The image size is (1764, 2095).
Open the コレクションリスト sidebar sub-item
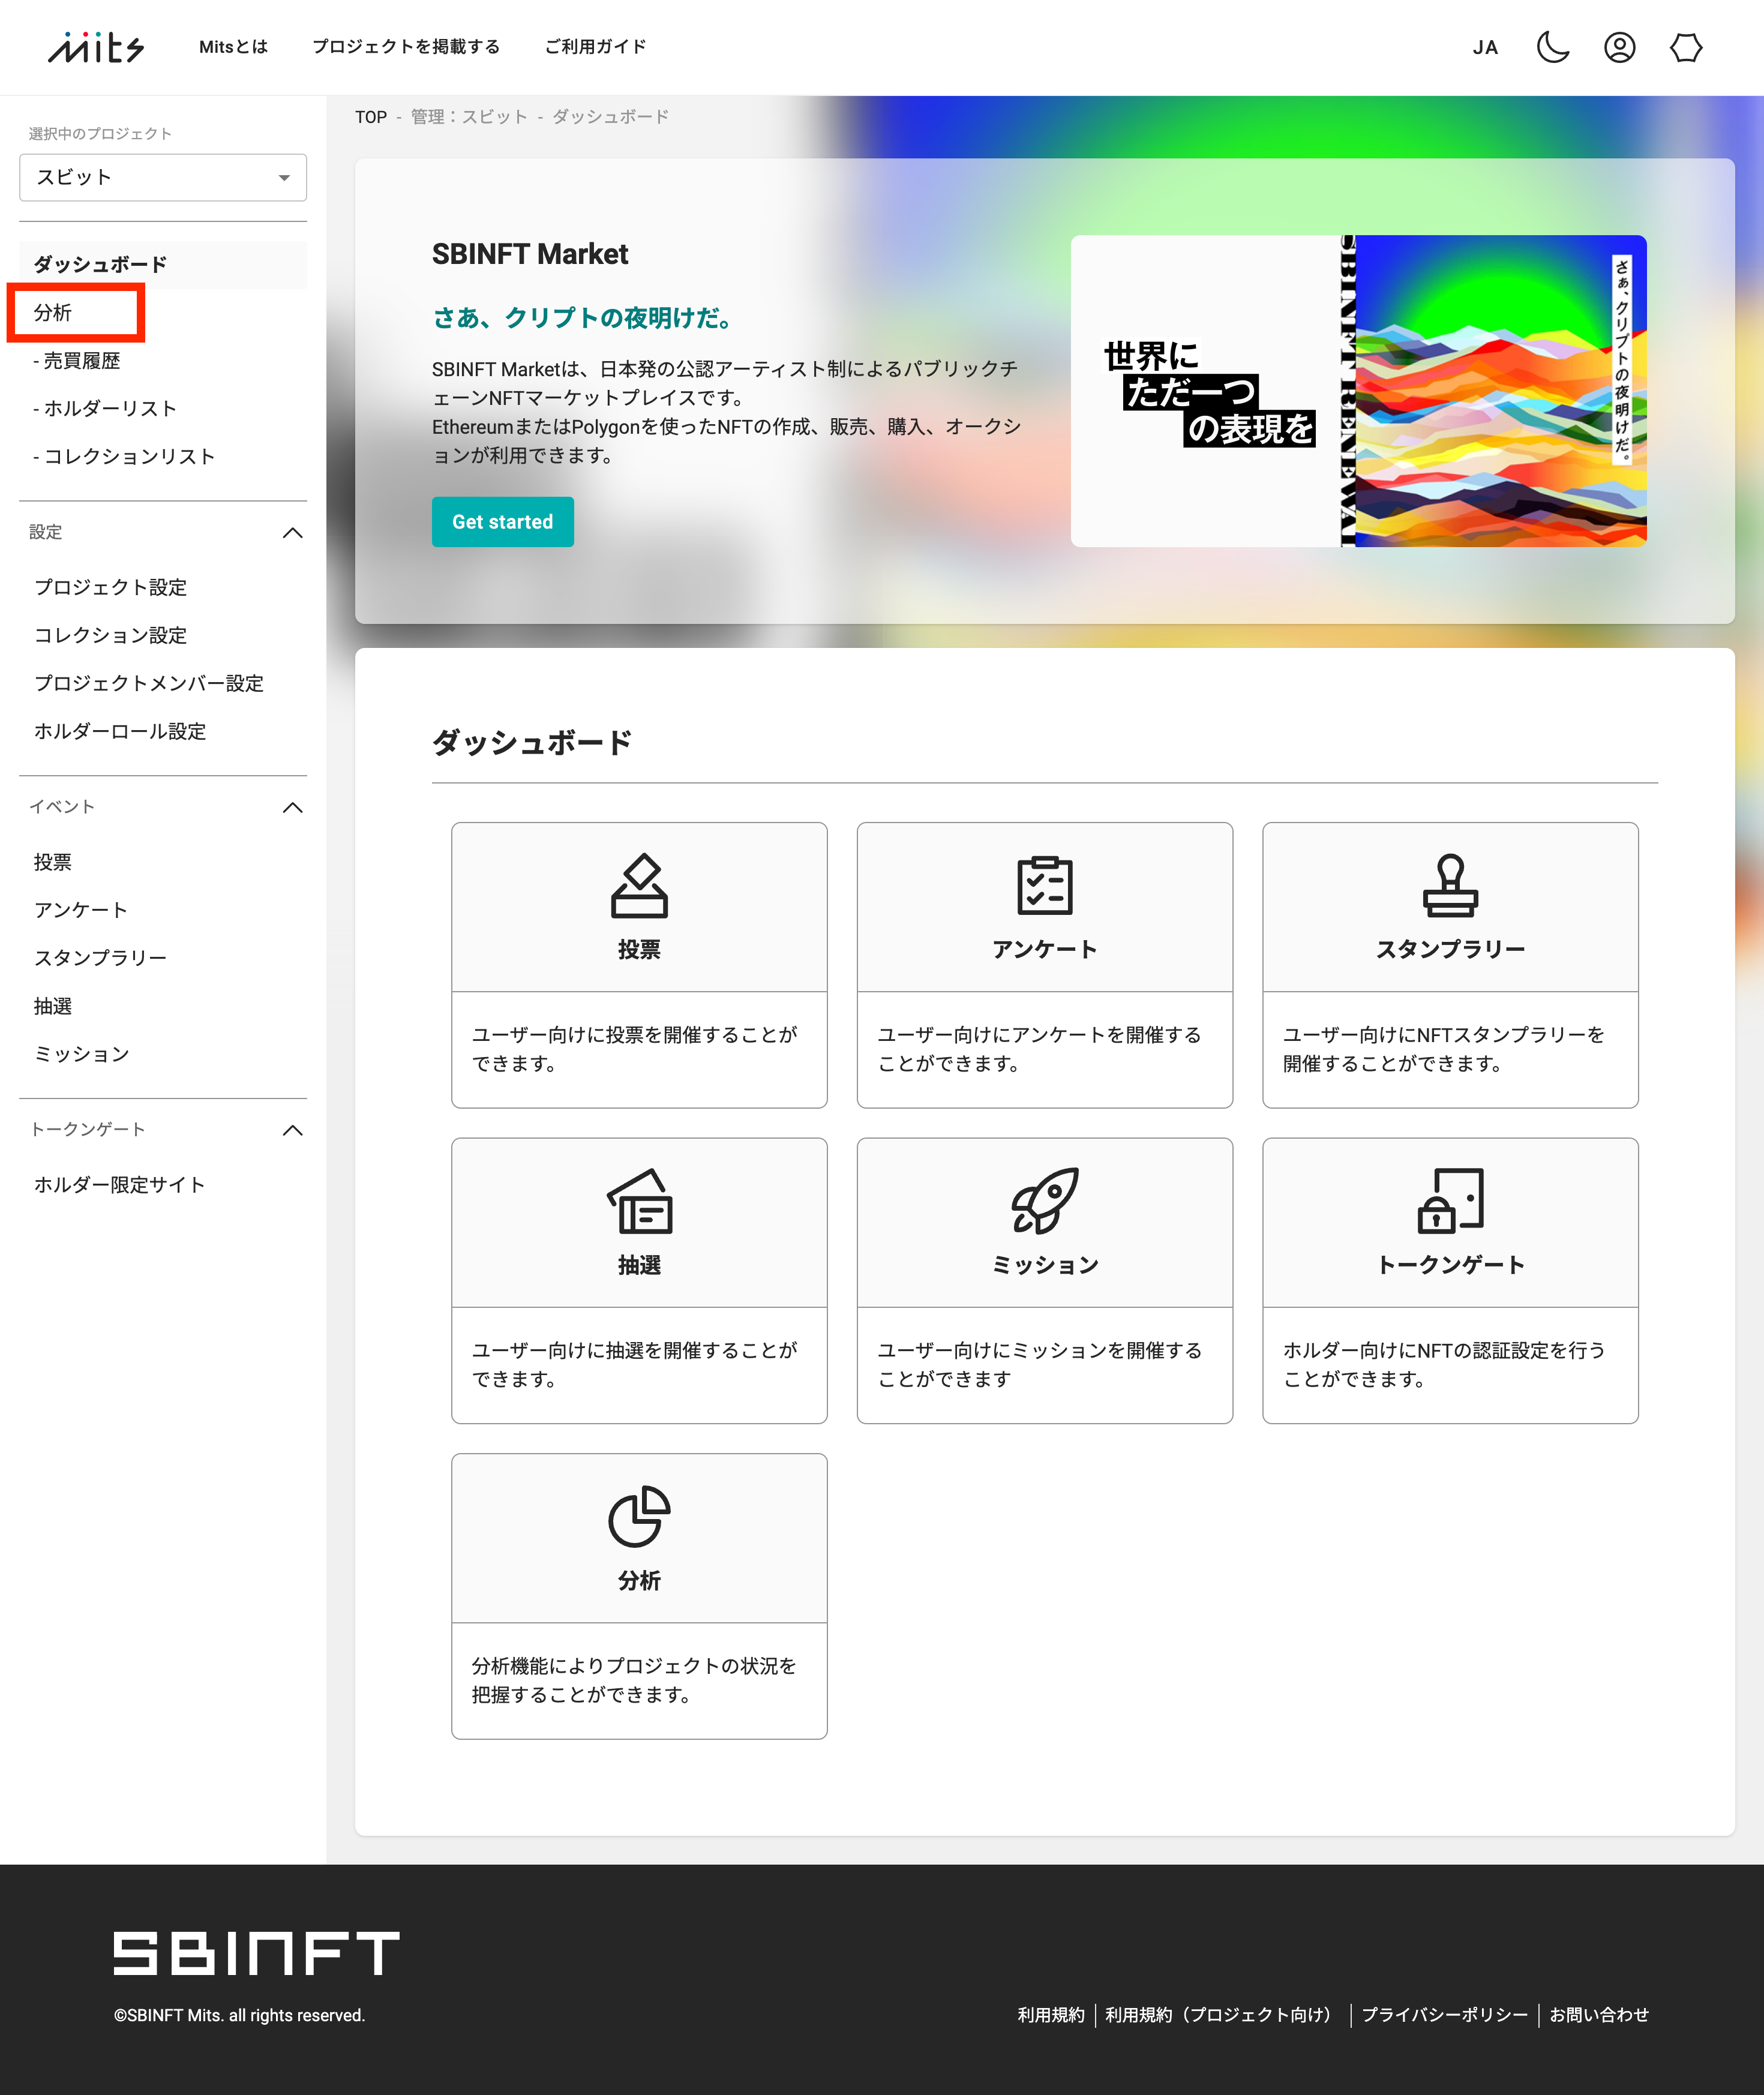[x=124, y=456]
